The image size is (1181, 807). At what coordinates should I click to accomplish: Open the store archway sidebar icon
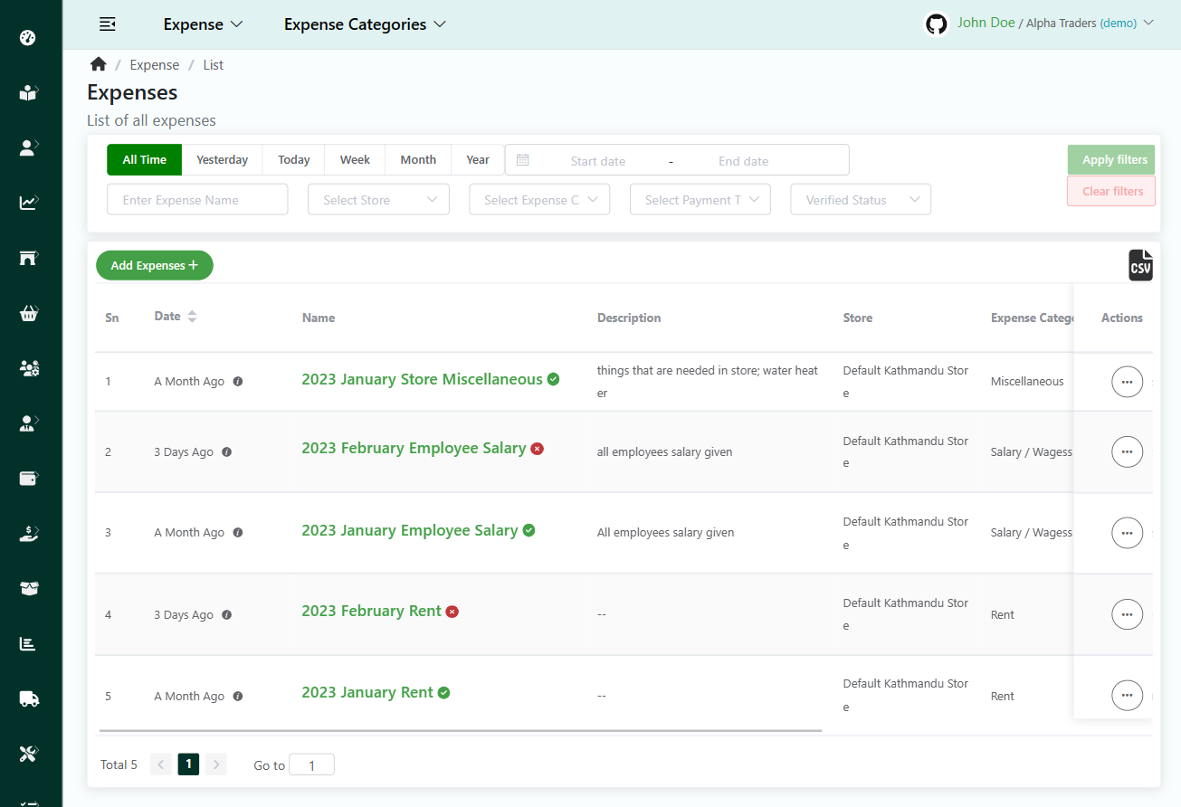click(28, 258)
